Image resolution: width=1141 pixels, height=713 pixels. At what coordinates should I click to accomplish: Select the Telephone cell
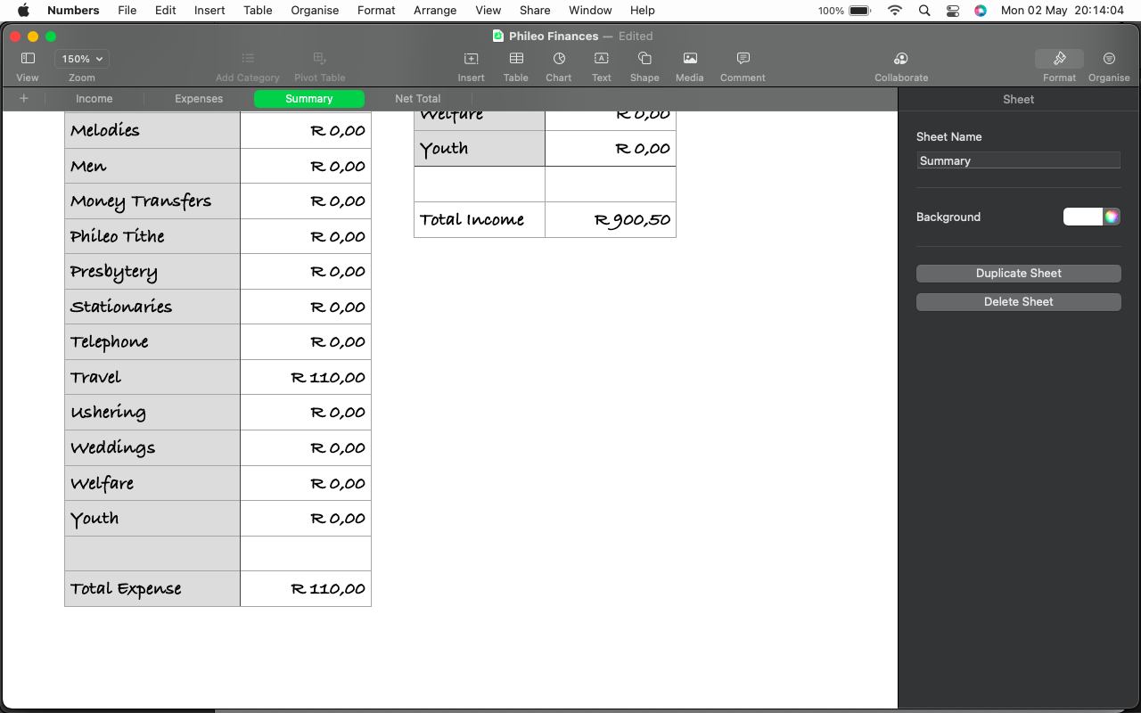coord(152,341)
